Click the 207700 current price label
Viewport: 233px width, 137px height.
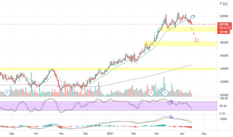(224, 24)
